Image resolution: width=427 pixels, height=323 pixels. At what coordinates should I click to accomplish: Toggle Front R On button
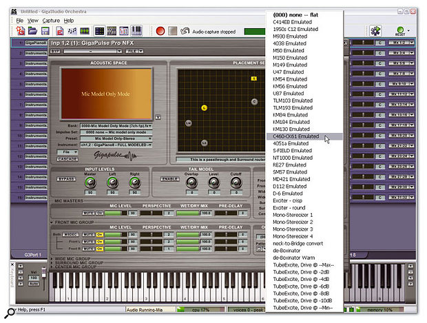(x=100, y=249)
